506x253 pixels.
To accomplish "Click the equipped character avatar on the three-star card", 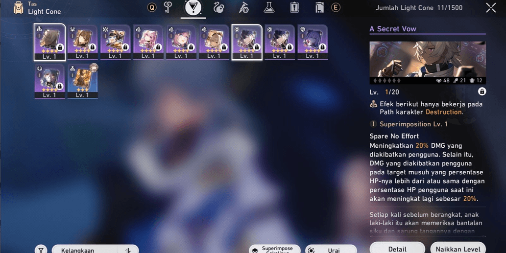I will (94, 68).
